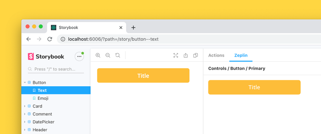Image resolution: width=321 pixels, height=134 pixels.
Task: Select the Zeplin addon tab
Action: pos(241,55)
